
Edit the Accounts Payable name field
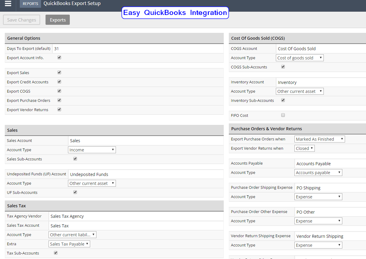[x=330, y=163]
